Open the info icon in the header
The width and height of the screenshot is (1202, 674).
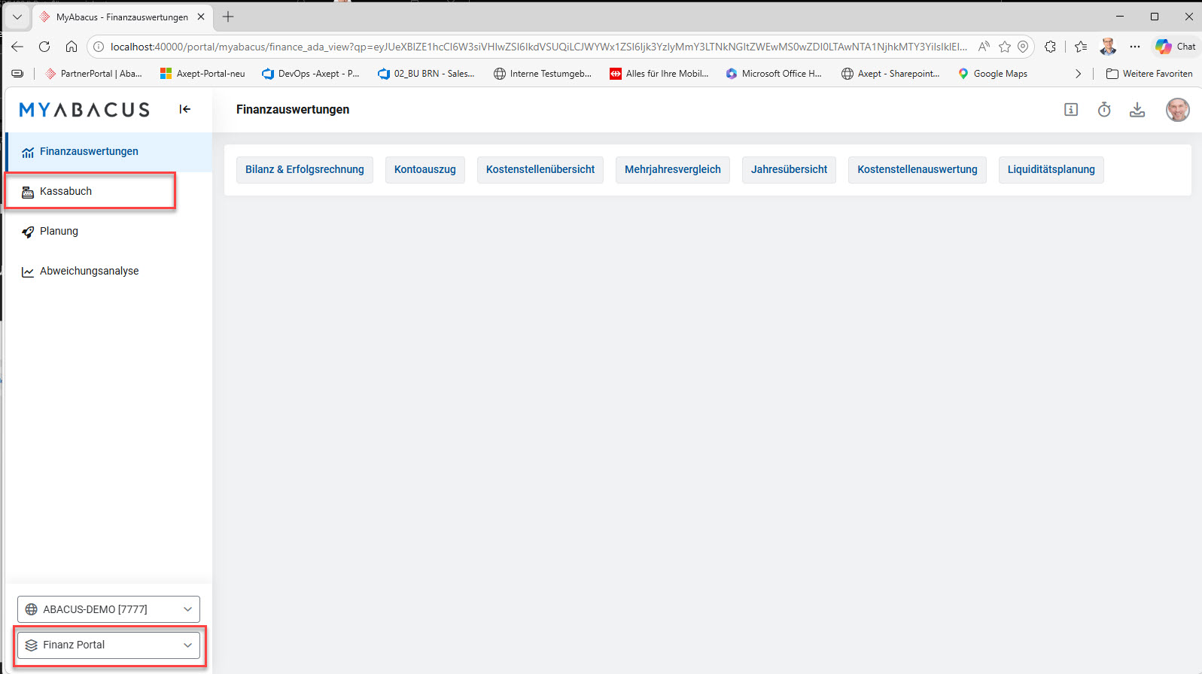point(1071,110)
